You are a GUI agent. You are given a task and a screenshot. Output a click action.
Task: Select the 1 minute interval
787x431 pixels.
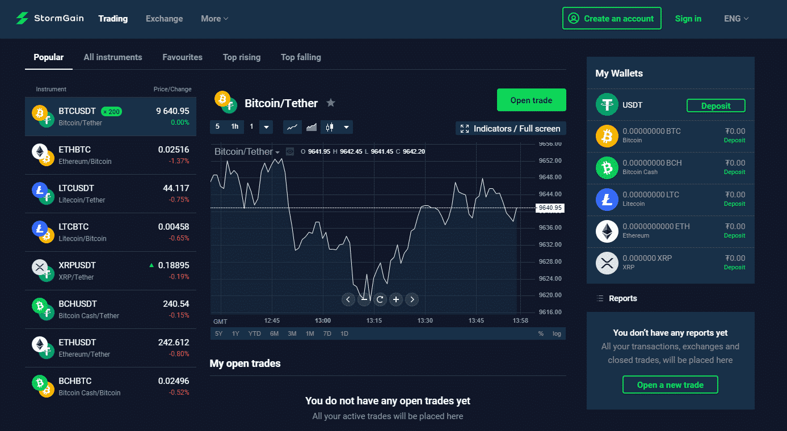click(x=251, y=127)
